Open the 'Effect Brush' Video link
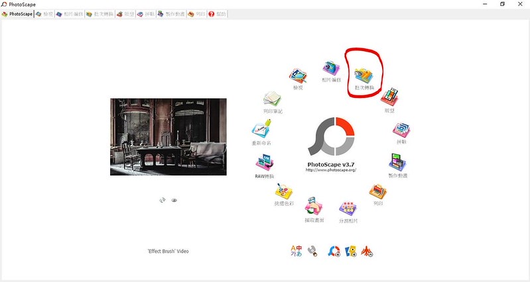The width and height of the screenshot is (530, 282). pyautogui.click(x=168, y=251)
